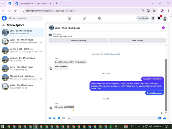Click the volume speaker tray icon

[151, 126]
